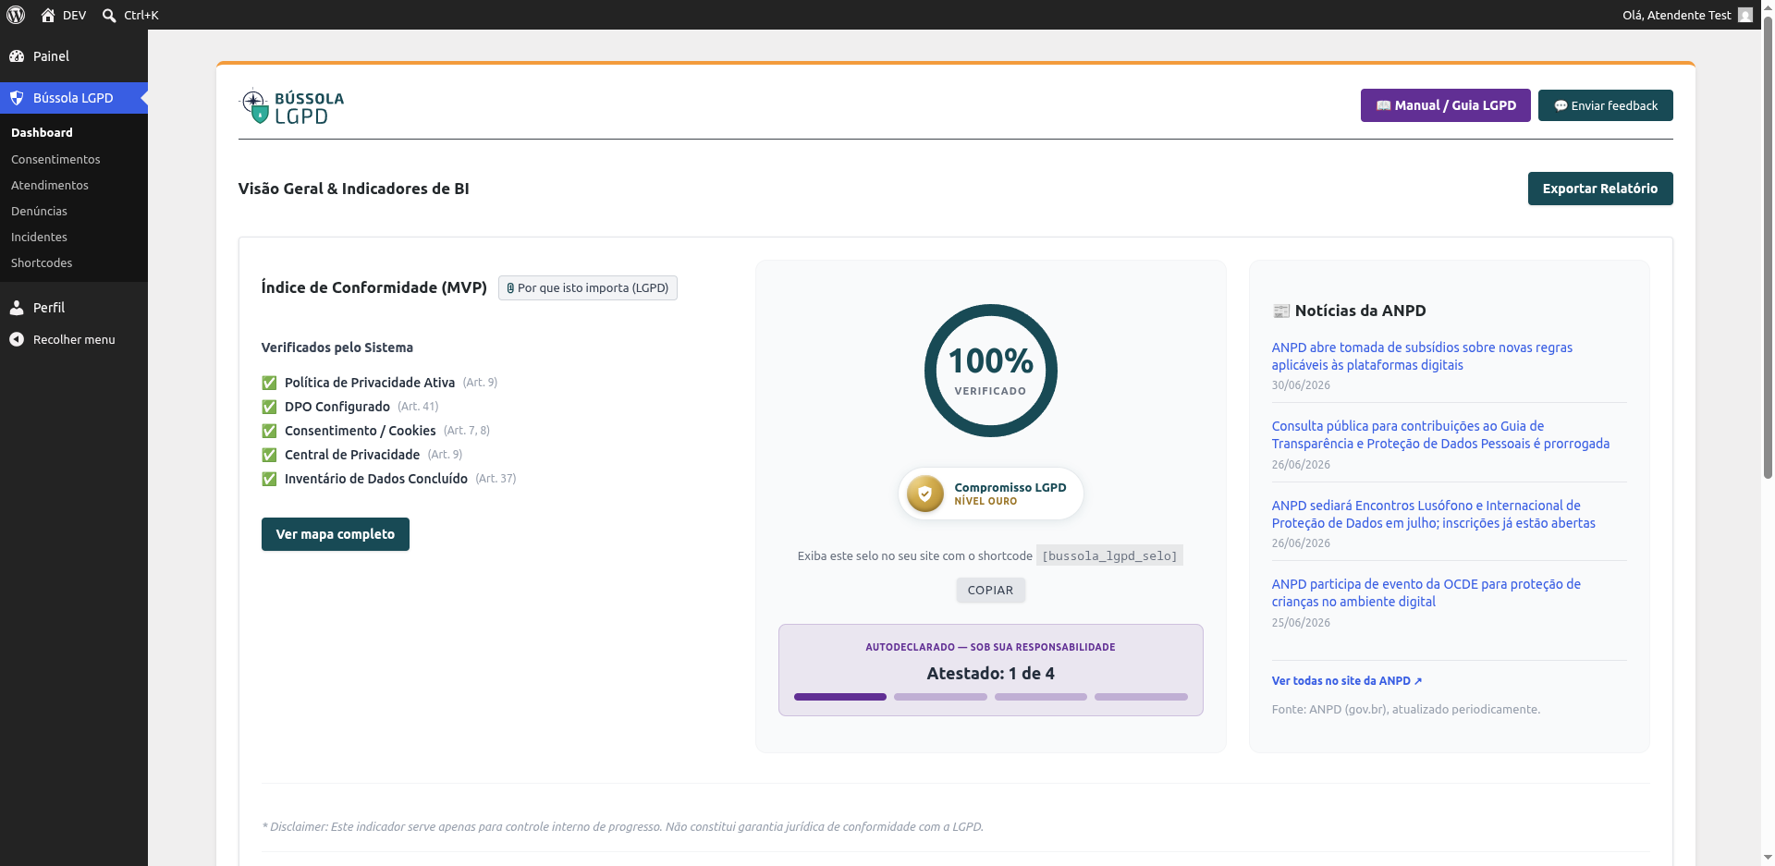
Task: Click the DEV site name in admin bar
Action: coord(74,15)
